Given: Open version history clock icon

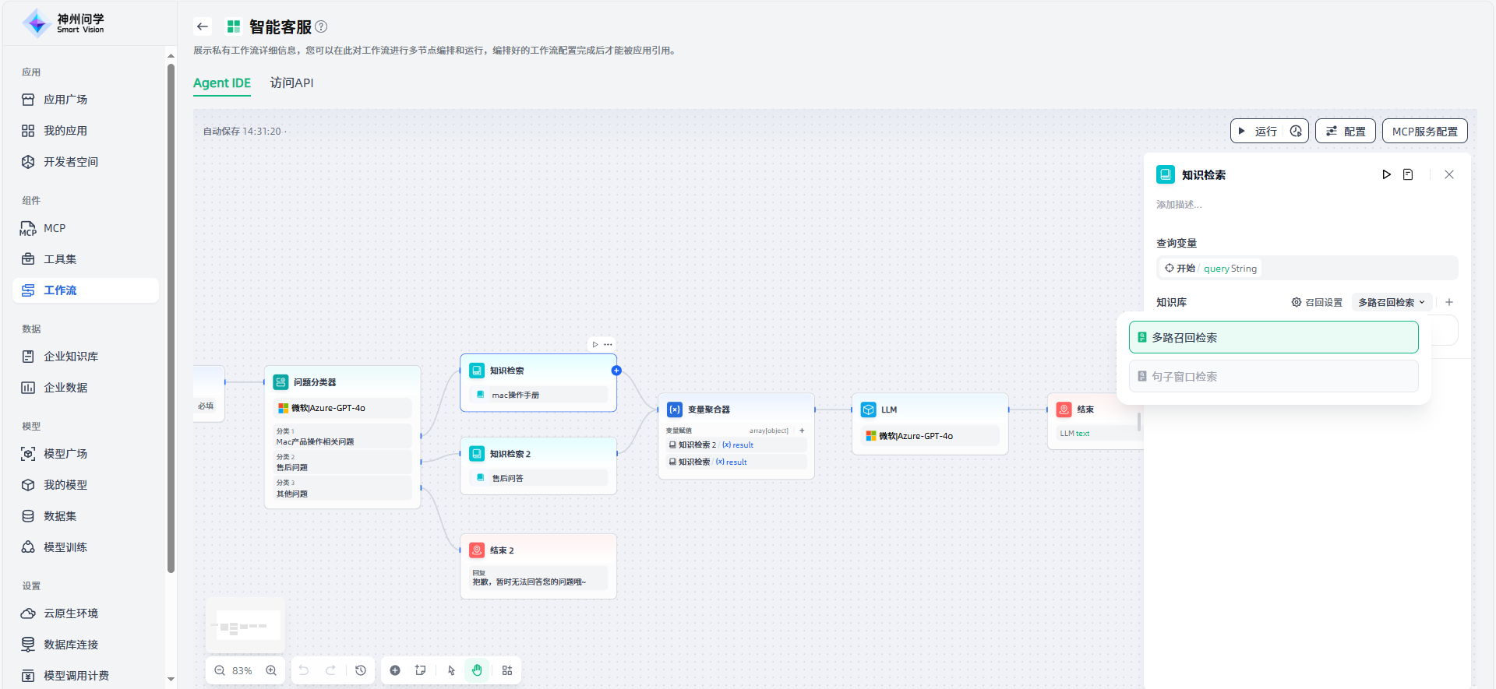Looking at the screenshot, I should (x=361, y=670).
